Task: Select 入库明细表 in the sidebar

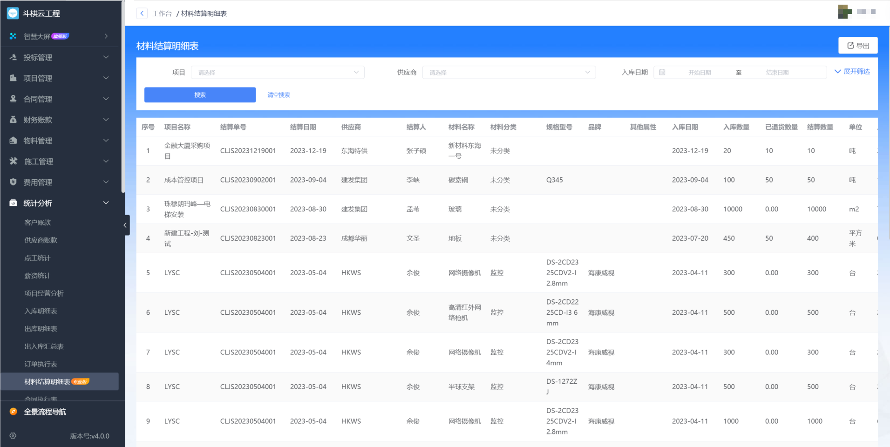Action: [x=41, y=311]
